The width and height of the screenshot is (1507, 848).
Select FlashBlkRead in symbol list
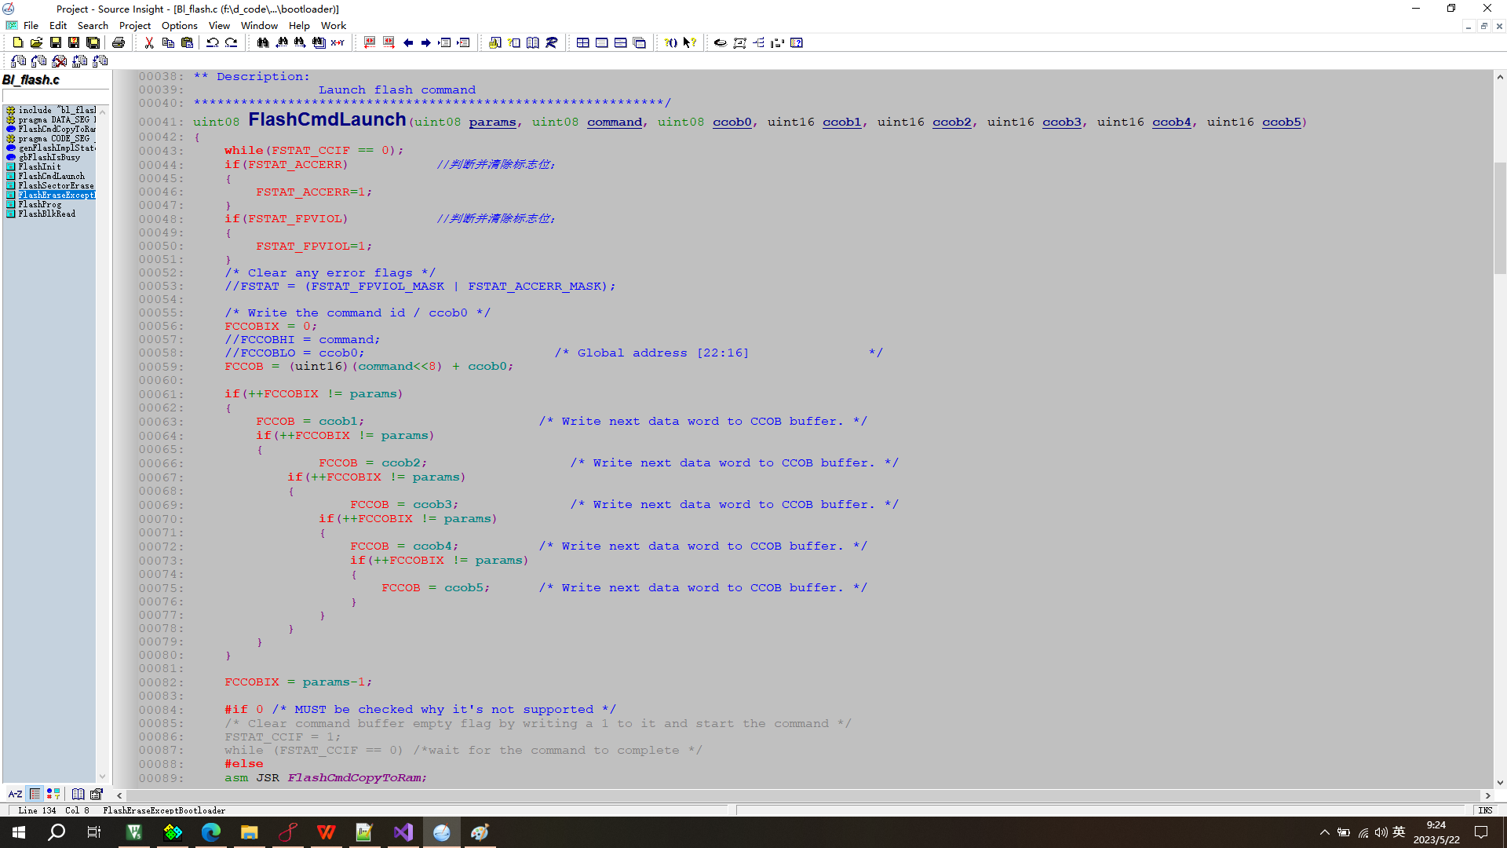pyautogui.click(x=47, y=214)
